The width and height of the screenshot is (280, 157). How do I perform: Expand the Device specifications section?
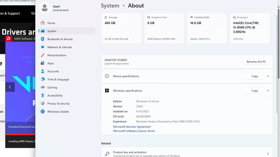tap(268, 76)
